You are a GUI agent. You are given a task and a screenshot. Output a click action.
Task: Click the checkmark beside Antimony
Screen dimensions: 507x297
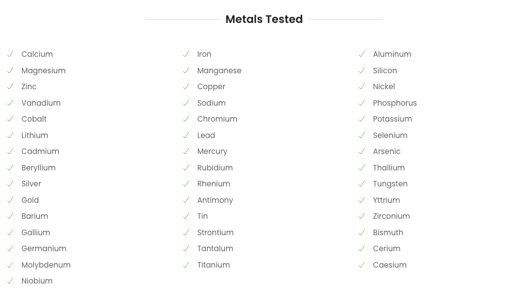point(186,200)
